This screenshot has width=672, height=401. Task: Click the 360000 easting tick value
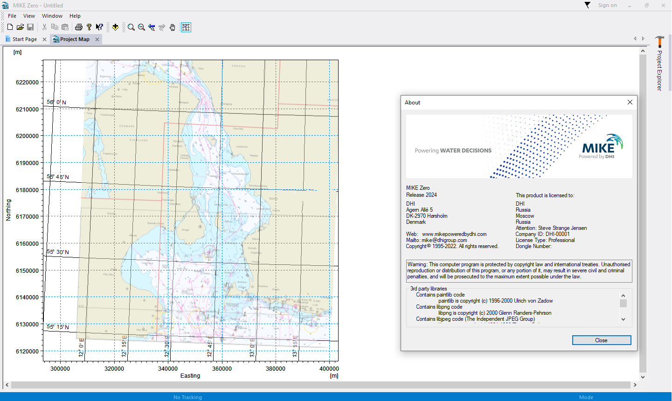tap(222, 369)
